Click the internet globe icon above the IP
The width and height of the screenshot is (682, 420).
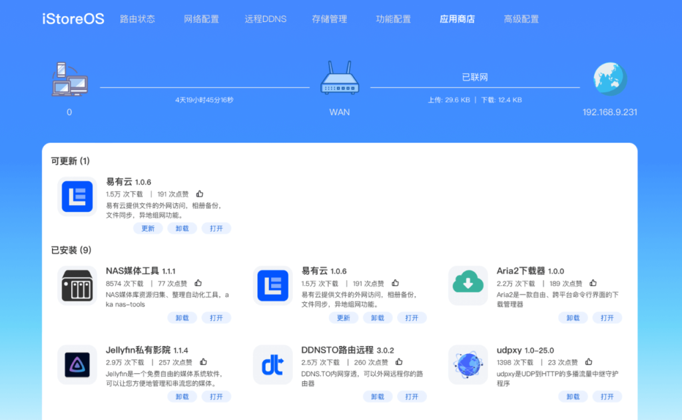609,78
